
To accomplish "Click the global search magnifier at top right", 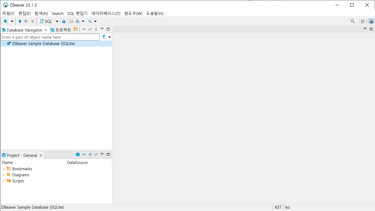I will point(353,21).
